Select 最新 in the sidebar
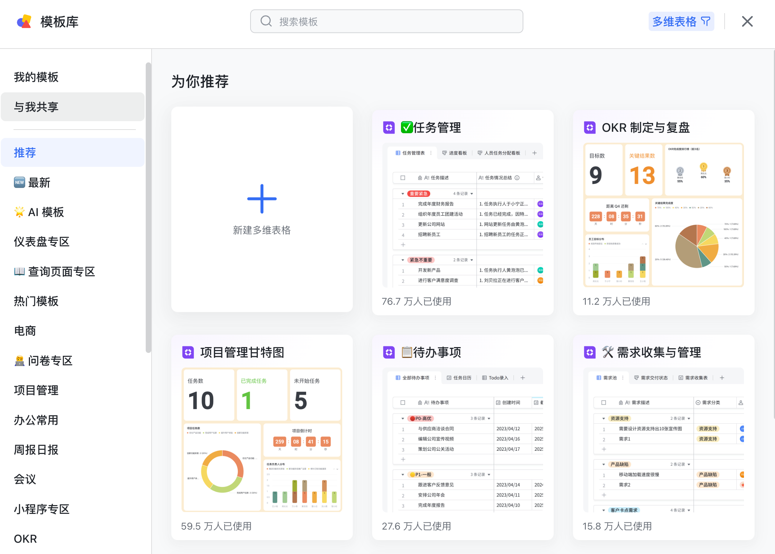 [39, 182]
